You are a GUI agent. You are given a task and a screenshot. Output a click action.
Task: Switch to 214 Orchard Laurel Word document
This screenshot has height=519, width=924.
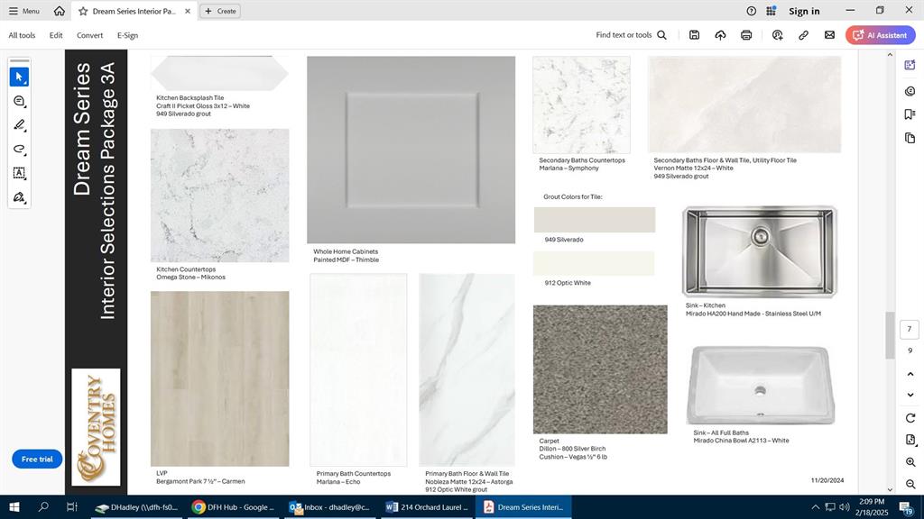click(428, 507)
